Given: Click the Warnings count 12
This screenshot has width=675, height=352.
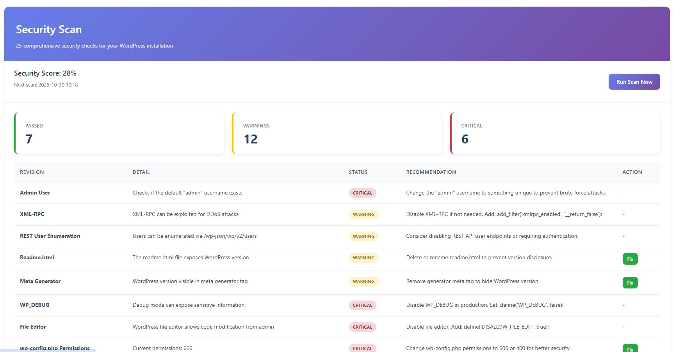Looking at the screenshot, I should click(x=251, y=139).
